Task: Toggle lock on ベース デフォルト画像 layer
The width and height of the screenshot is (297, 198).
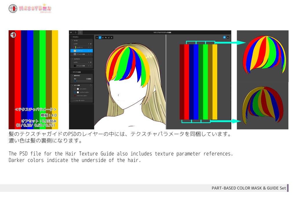Action: coord(89,54)
